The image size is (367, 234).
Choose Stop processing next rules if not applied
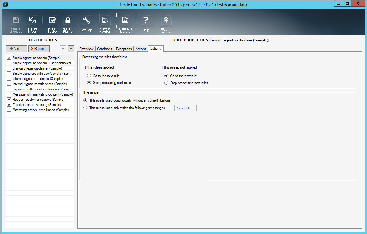[166, 83]
